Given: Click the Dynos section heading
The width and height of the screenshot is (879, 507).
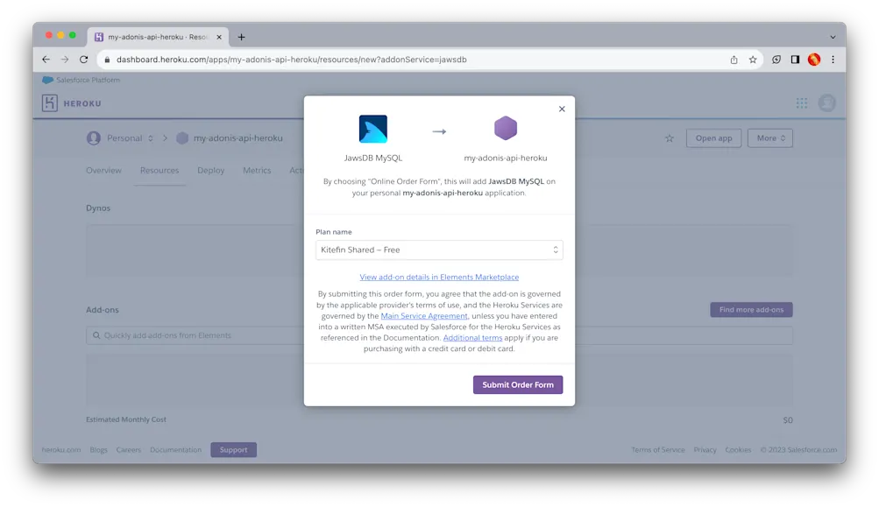Looking at the screenshot, I should (98, 208).
